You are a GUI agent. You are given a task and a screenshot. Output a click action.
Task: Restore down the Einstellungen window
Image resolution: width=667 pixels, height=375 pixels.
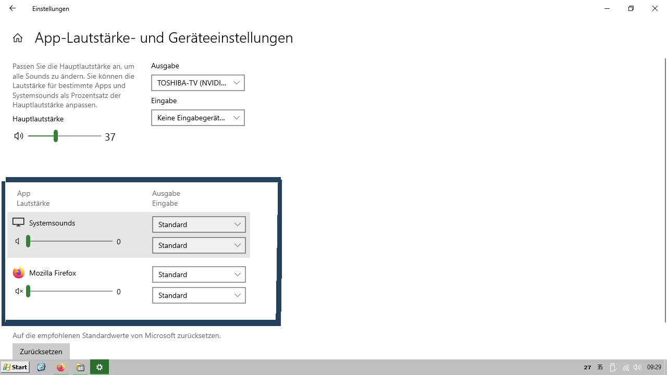(631, 8)
